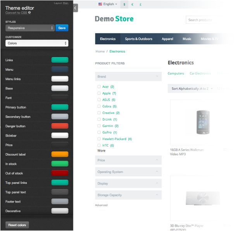Collapse the theme editor panel arrow
238x231 pixels.
[76, 8]
